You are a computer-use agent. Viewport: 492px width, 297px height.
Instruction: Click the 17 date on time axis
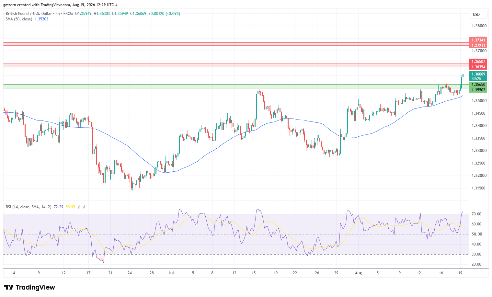pyautogui.click(x=88, y=273)
